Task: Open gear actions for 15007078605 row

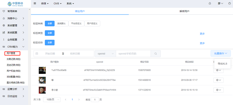Action: (x=218, y=70)
